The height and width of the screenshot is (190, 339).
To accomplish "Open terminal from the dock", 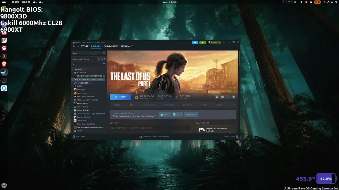I will 4,80.
